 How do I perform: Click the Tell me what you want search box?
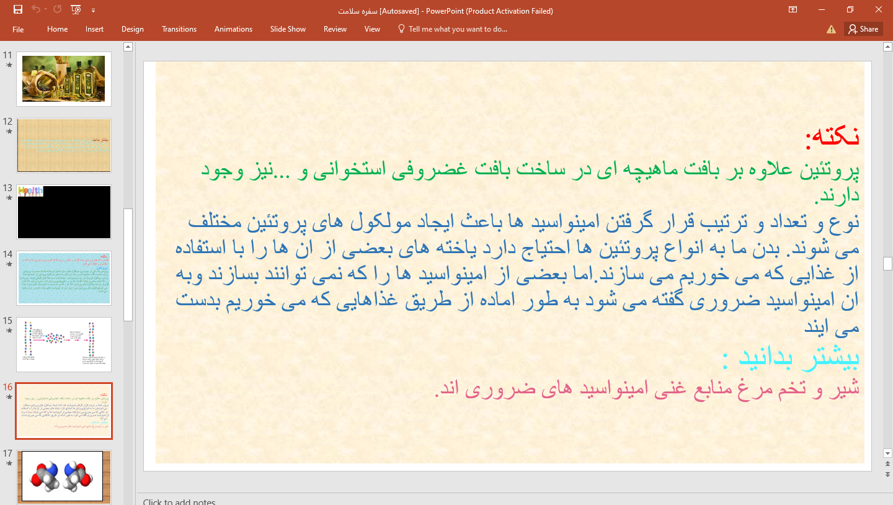point(457,29)
